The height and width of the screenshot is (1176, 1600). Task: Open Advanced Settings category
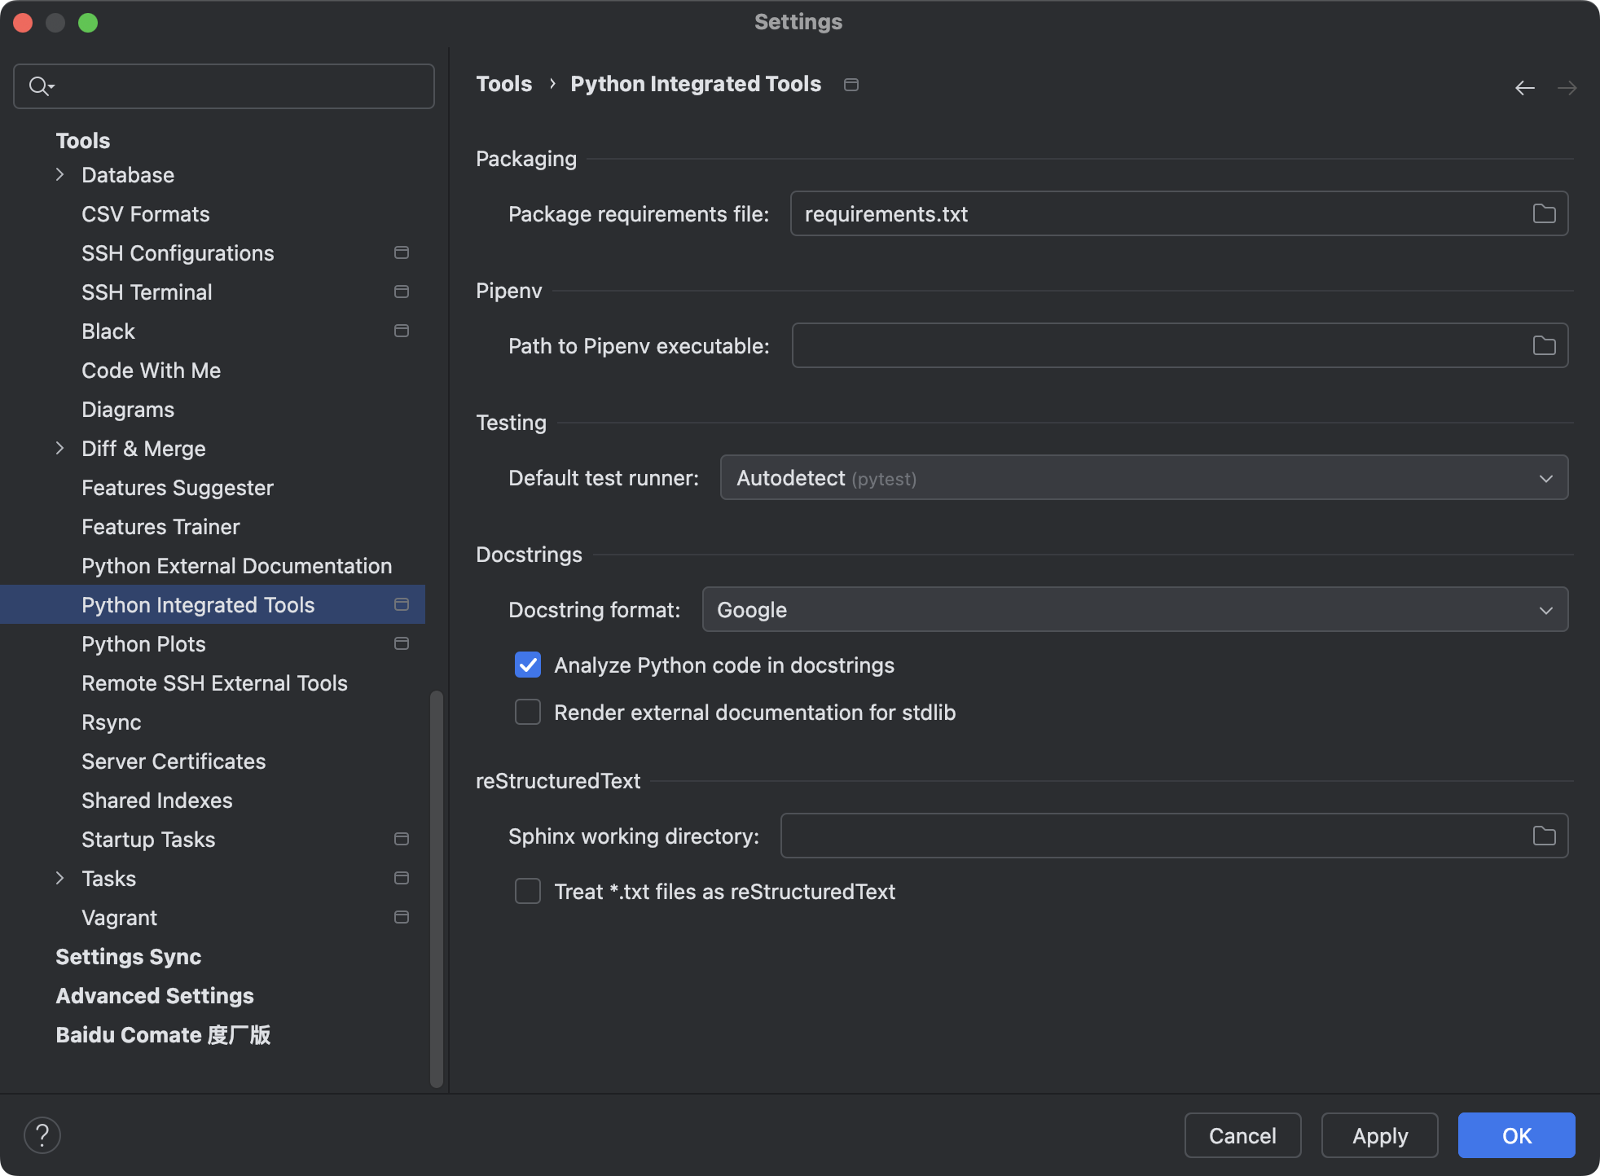[155, 996]
